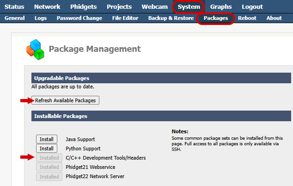293x186 pixels.
Task: Switch to the Projects section
Action: 119,7
